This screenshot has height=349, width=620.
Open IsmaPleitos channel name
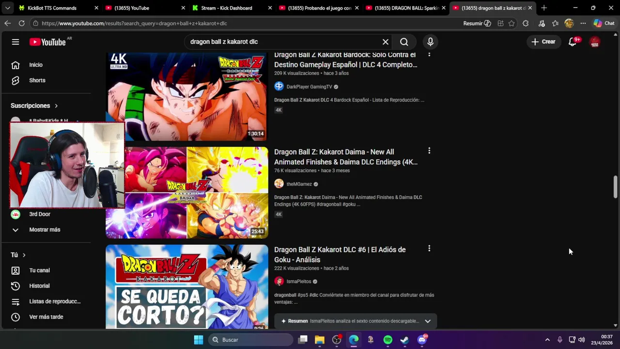point(299,282)
